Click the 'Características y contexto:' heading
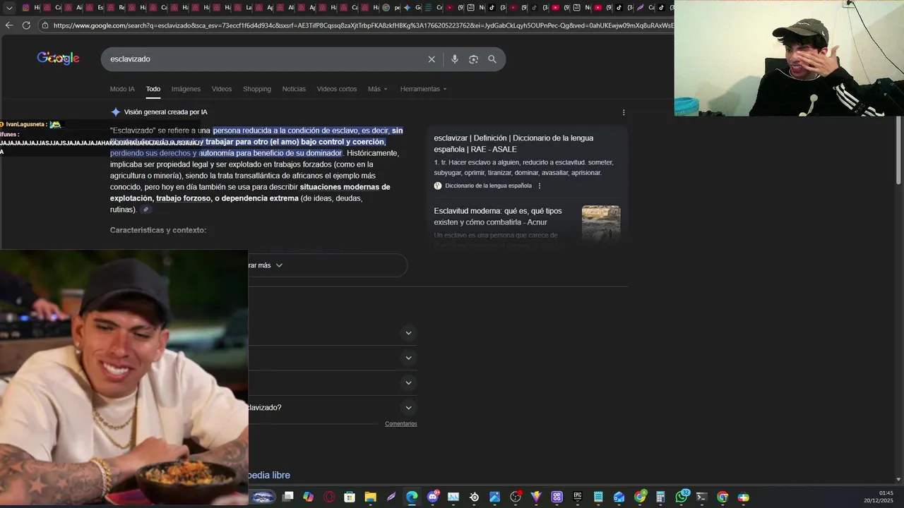 158,231
